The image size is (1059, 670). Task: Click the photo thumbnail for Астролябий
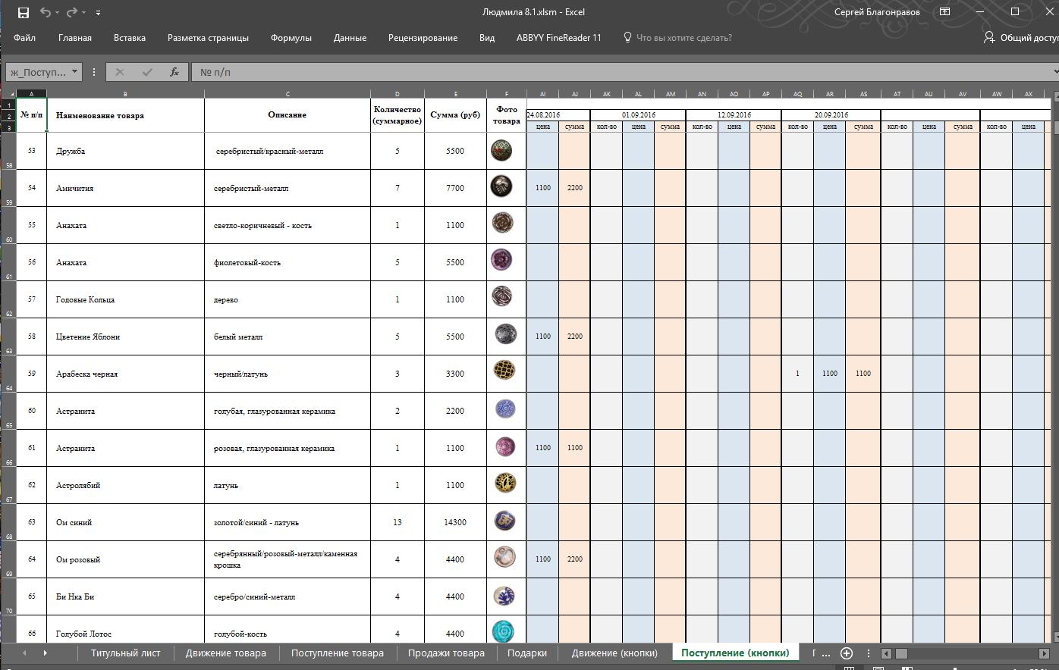[505, 482]
